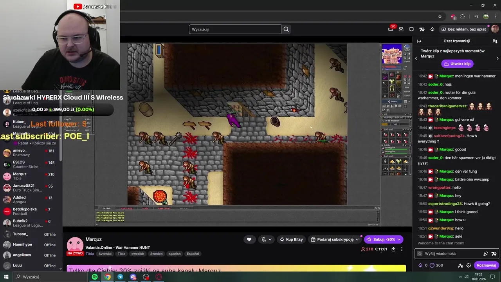
Task: Click the Marquz channel avatar
Action: point(75,245)
